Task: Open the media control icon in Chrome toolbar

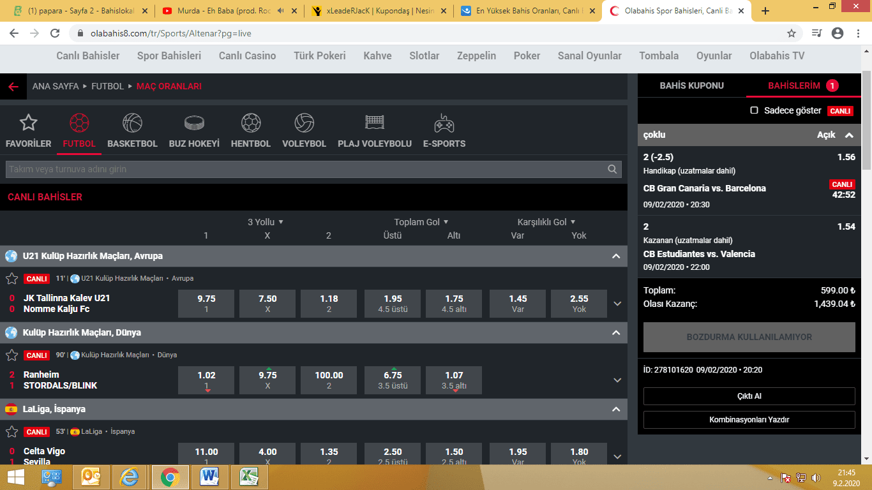Action: (816, 33)
